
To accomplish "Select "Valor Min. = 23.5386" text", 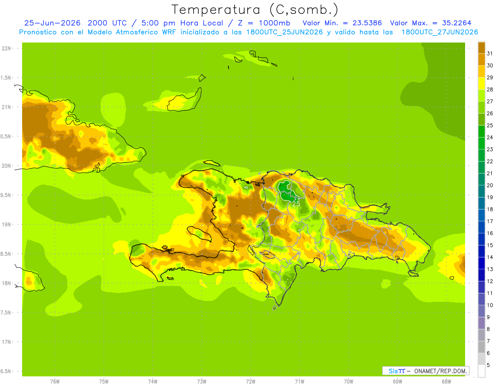I will point(342,23).
